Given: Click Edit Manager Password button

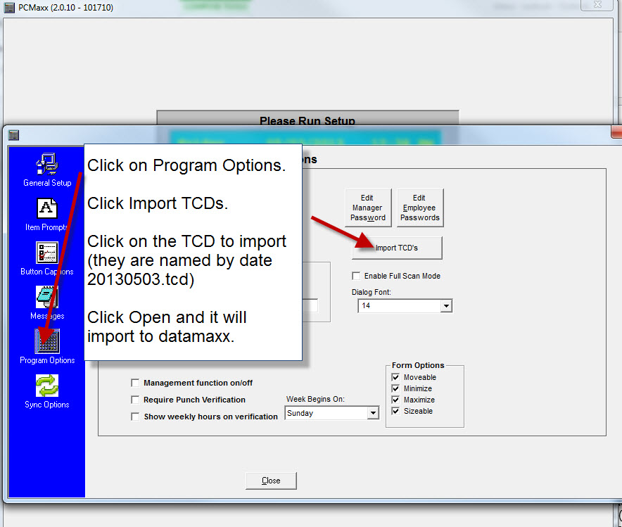Looking at the screenshot, I should click(368, 208).
